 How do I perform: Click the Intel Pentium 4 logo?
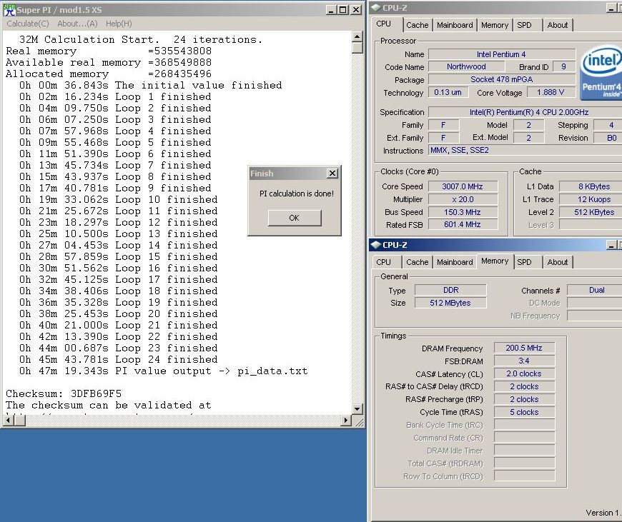coord(601,74)
